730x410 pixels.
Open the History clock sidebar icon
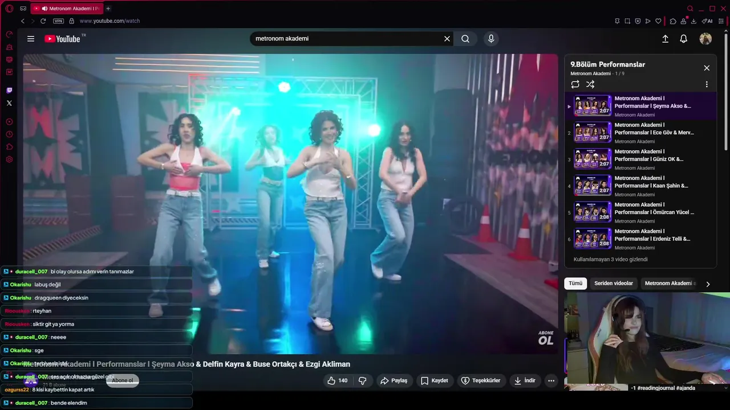[9, 134]
